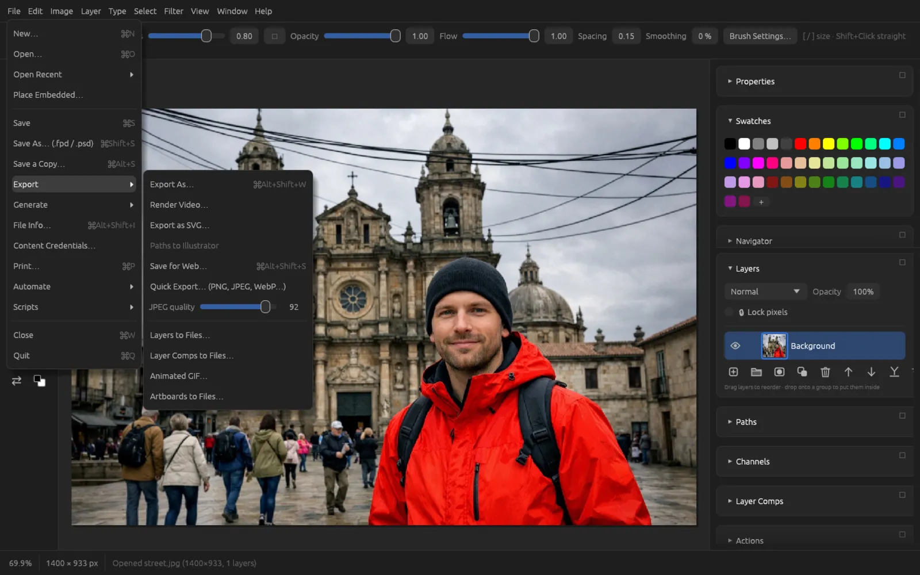Image resolution: width=920 pixels, height=575 pixels.
Task: Expand the Navigator panel
Action: (x=730, y=241)
